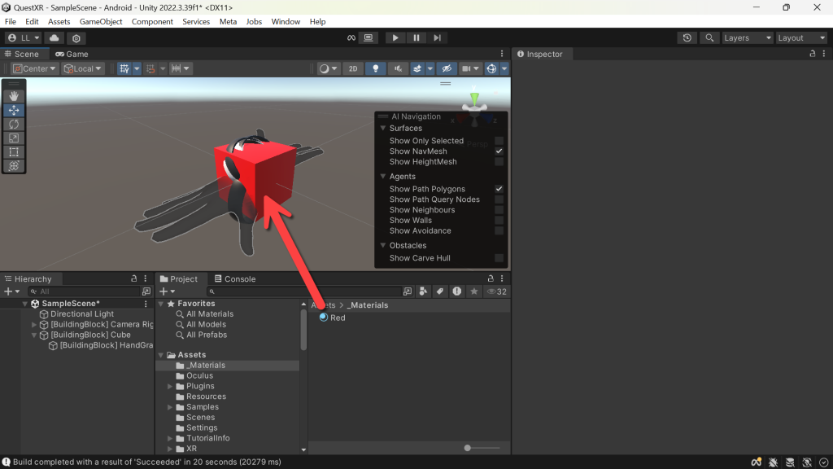
Task: Click the _Materials breadcrumb
Action: coord(368,305)
